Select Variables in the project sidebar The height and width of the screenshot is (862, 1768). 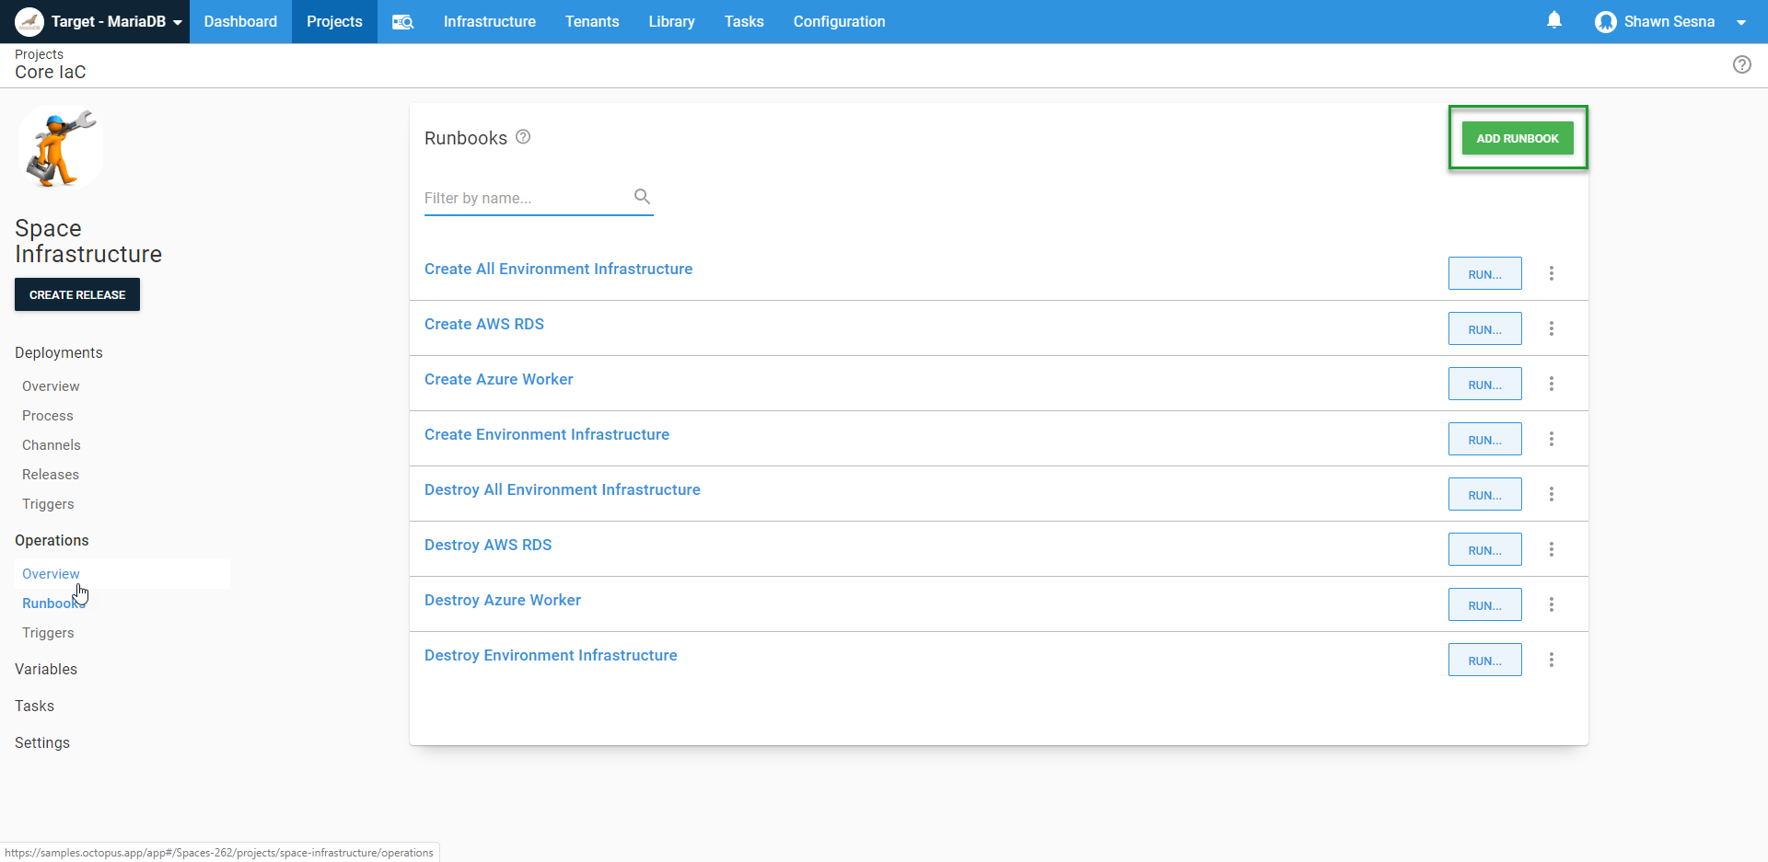[x=46, y=669]
